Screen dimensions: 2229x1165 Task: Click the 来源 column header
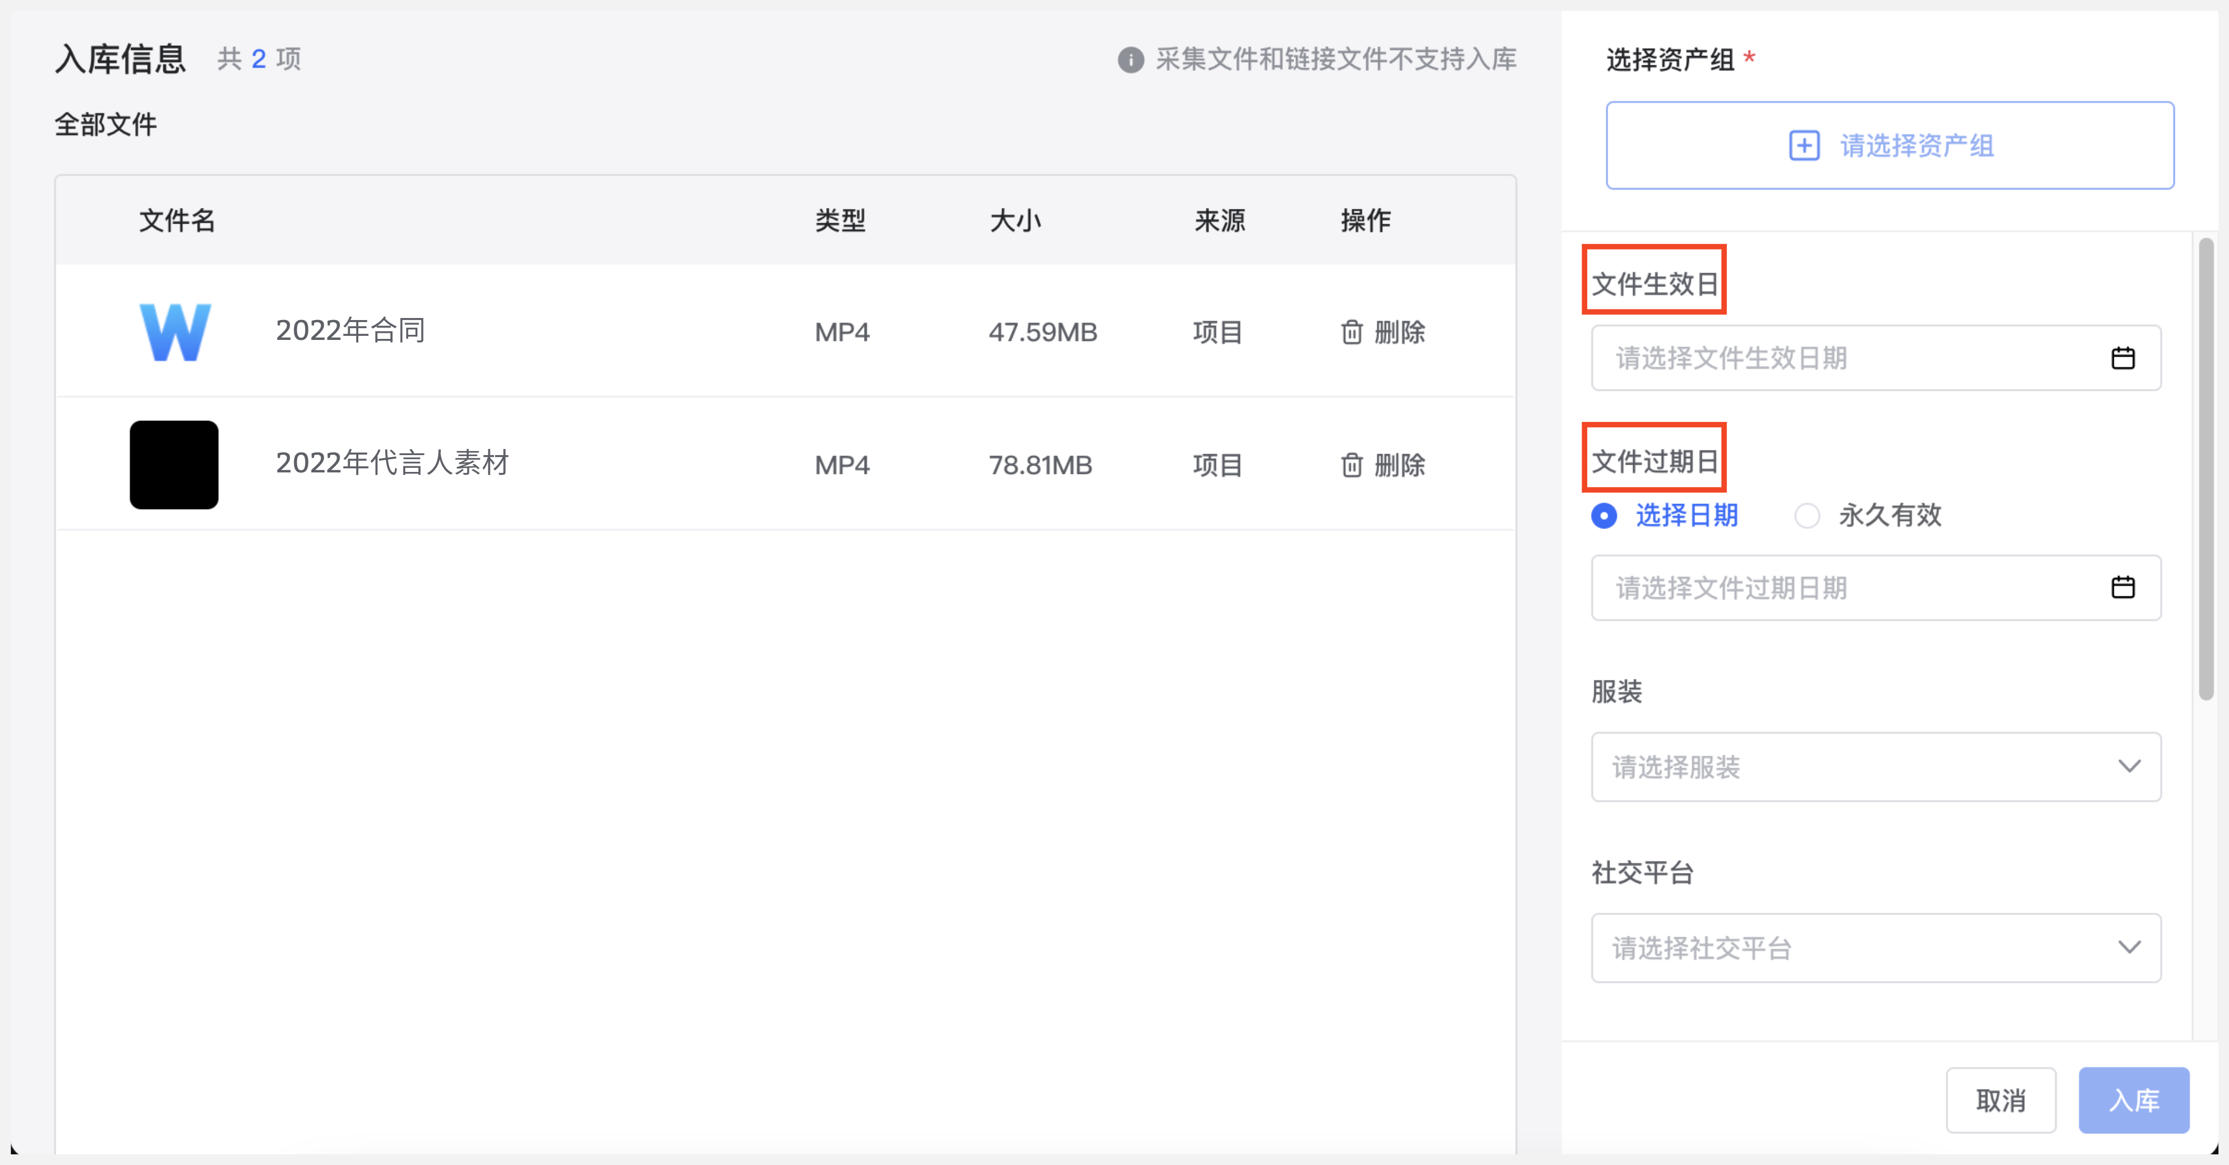point(1219,221)
